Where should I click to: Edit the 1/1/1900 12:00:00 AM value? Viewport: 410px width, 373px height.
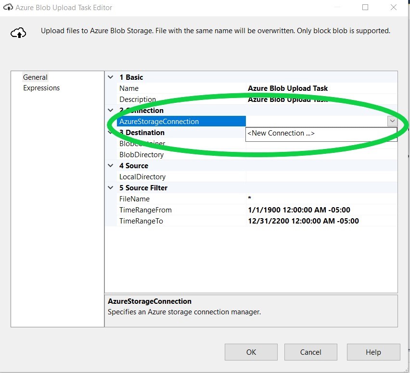click(x=321, y=210)
